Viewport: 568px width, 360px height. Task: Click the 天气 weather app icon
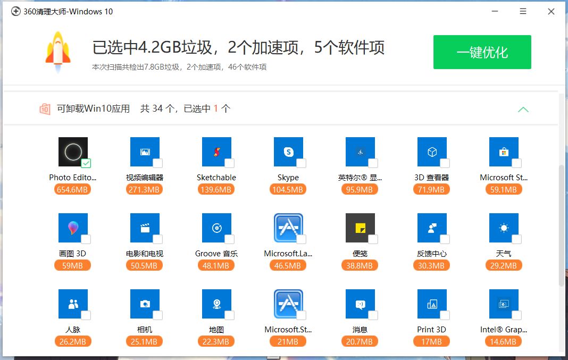[503, 228]
